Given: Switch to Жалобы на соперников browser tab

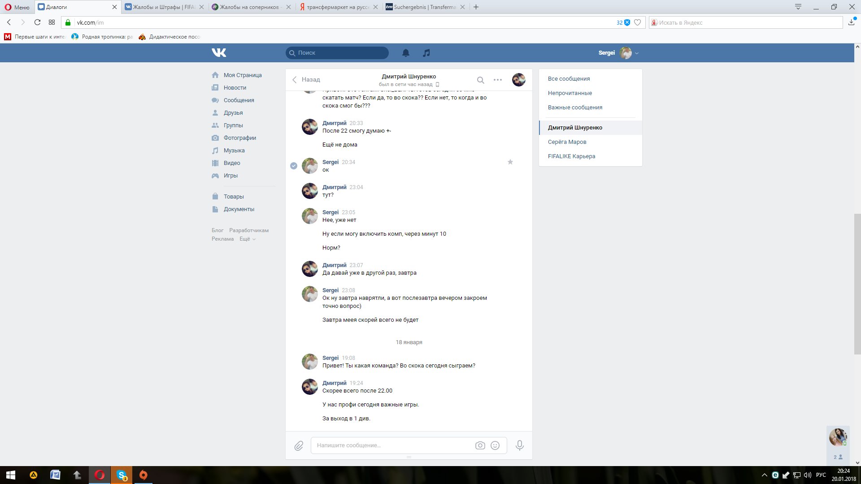Looking at the screenshot, I should point(250,7).
